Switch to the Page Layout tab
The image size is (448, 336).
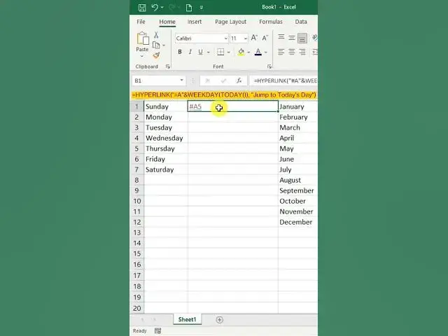(x=230, y=22)
